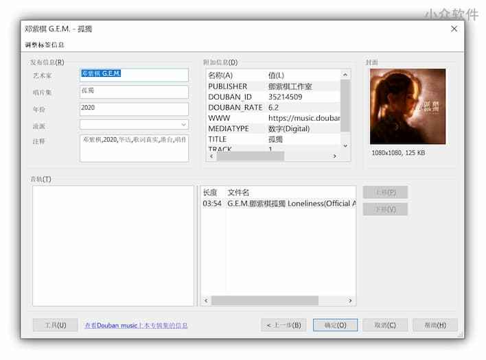Click the album cover thumbnail
This screenshot has height=360, width=486.
(x=408, y=106)
